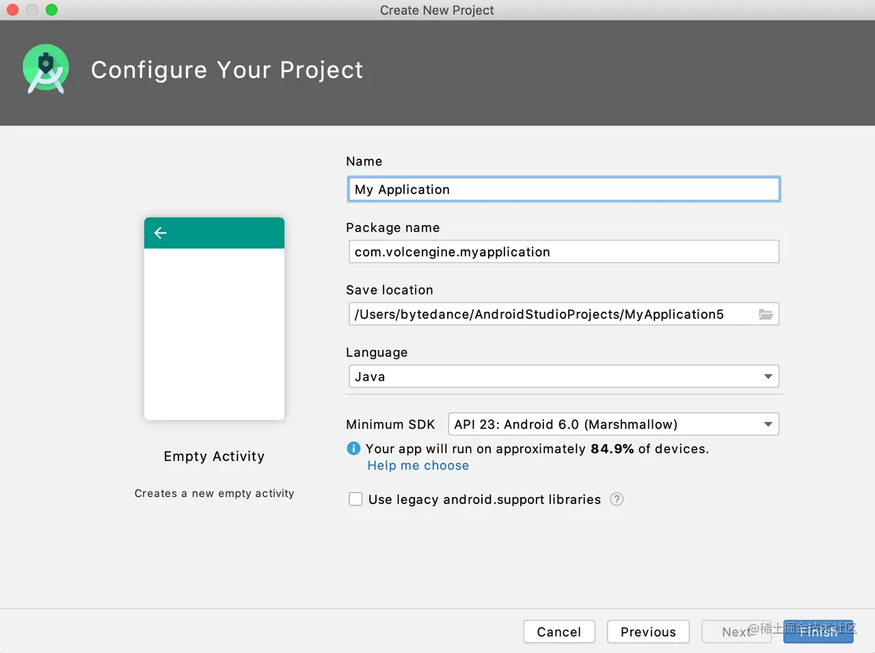Click the Finish button
The height and width of the screenshot is (653, 875).
[x=818, y=632]
